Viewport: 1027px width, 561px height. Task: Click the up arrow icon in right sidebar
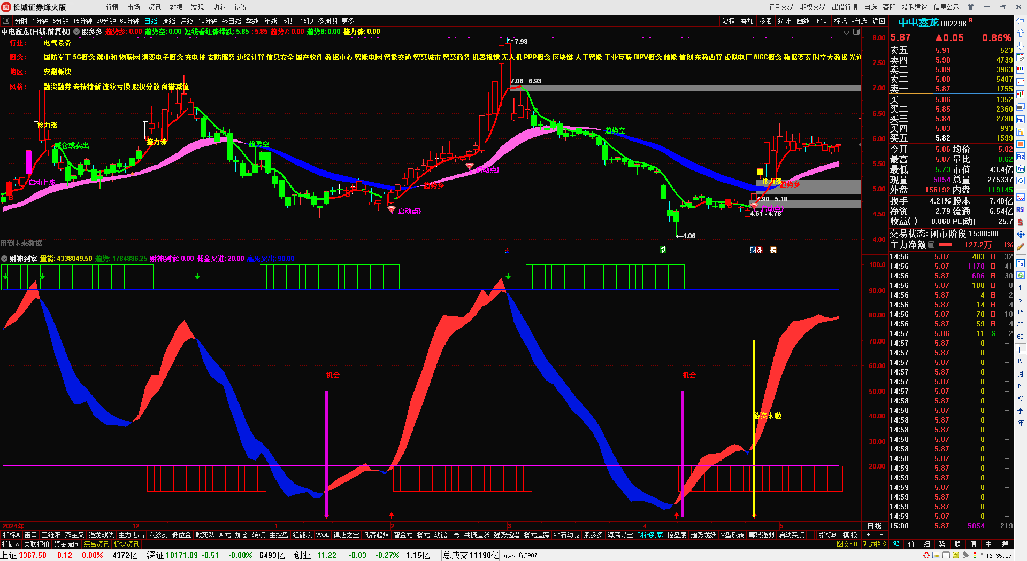(1021, 33)
